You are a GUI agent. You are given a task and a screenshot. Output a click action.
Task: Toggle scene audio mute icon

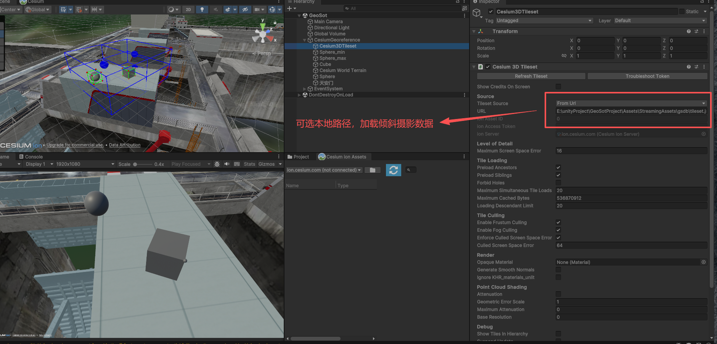216,10
